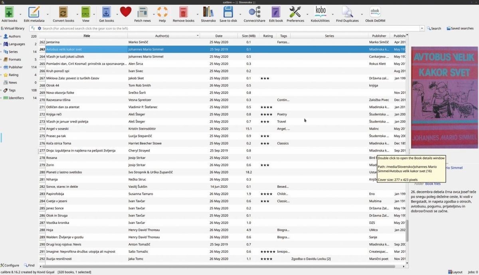Launch the Convert books tool
Screen dimensions: 479x275
63,12
